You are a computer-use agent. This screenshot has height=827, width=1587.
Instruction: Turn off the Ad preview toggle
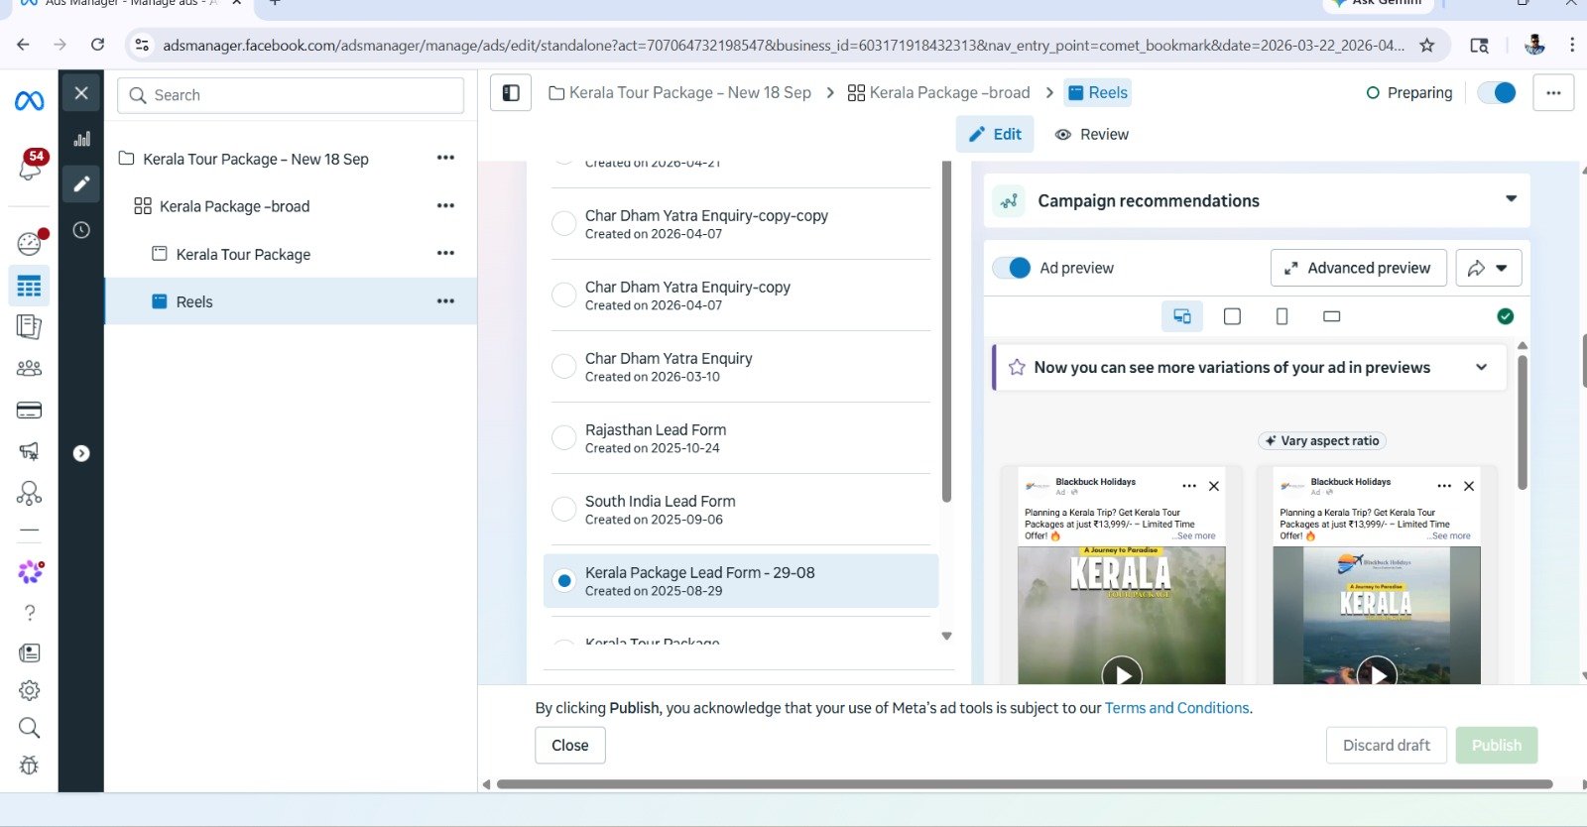coord(1012,268)
